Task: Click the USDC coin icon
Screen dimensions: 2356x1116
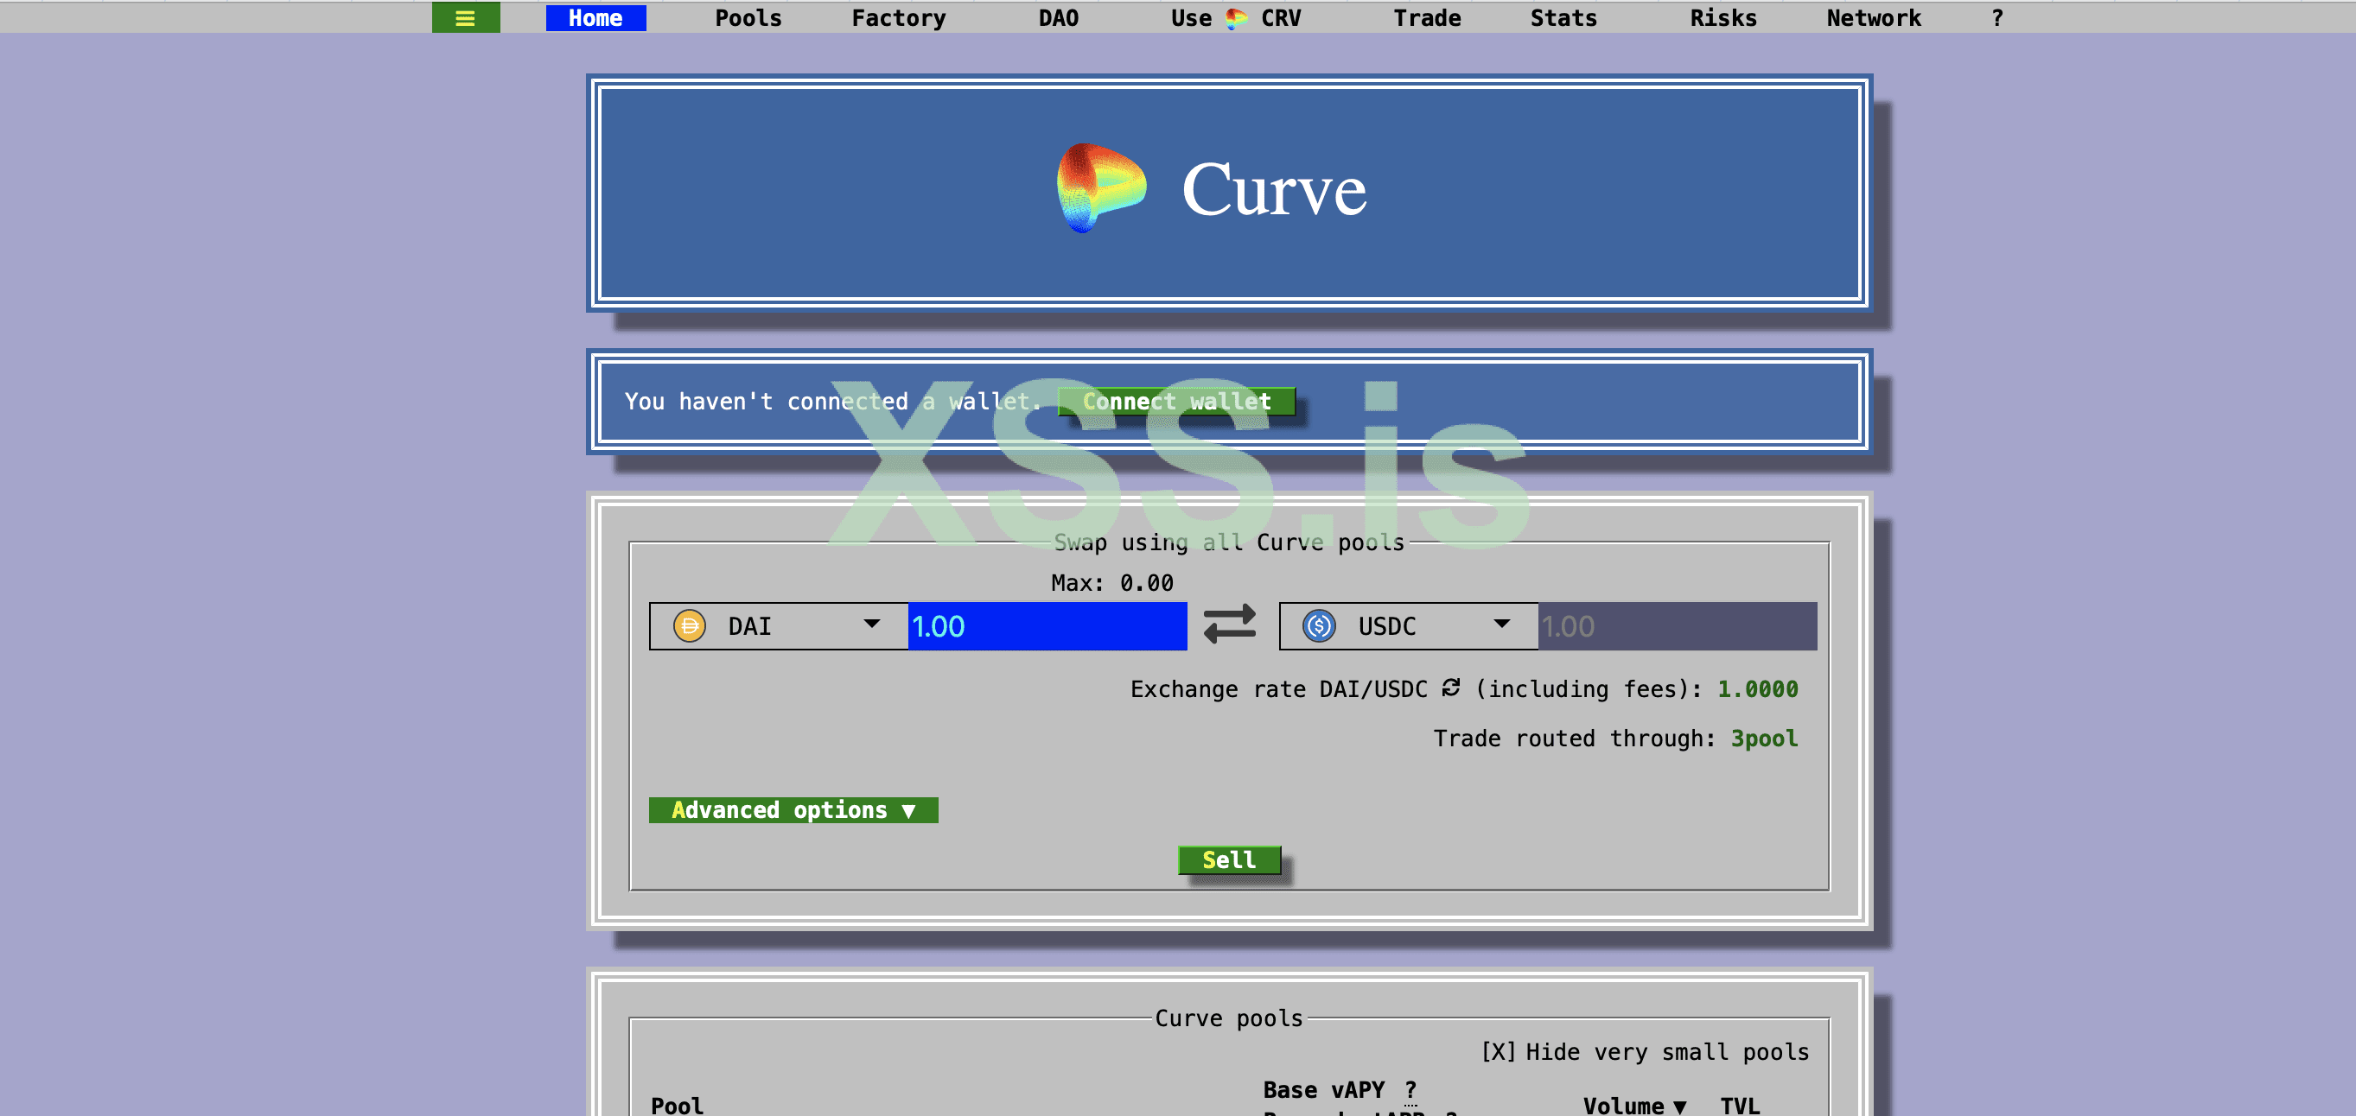Action: [1318, 626]
